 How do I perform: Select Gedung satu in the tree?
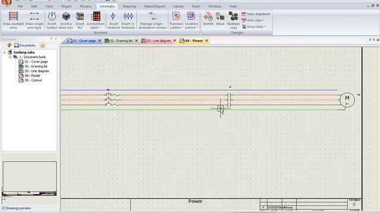[x=24, y=52]
